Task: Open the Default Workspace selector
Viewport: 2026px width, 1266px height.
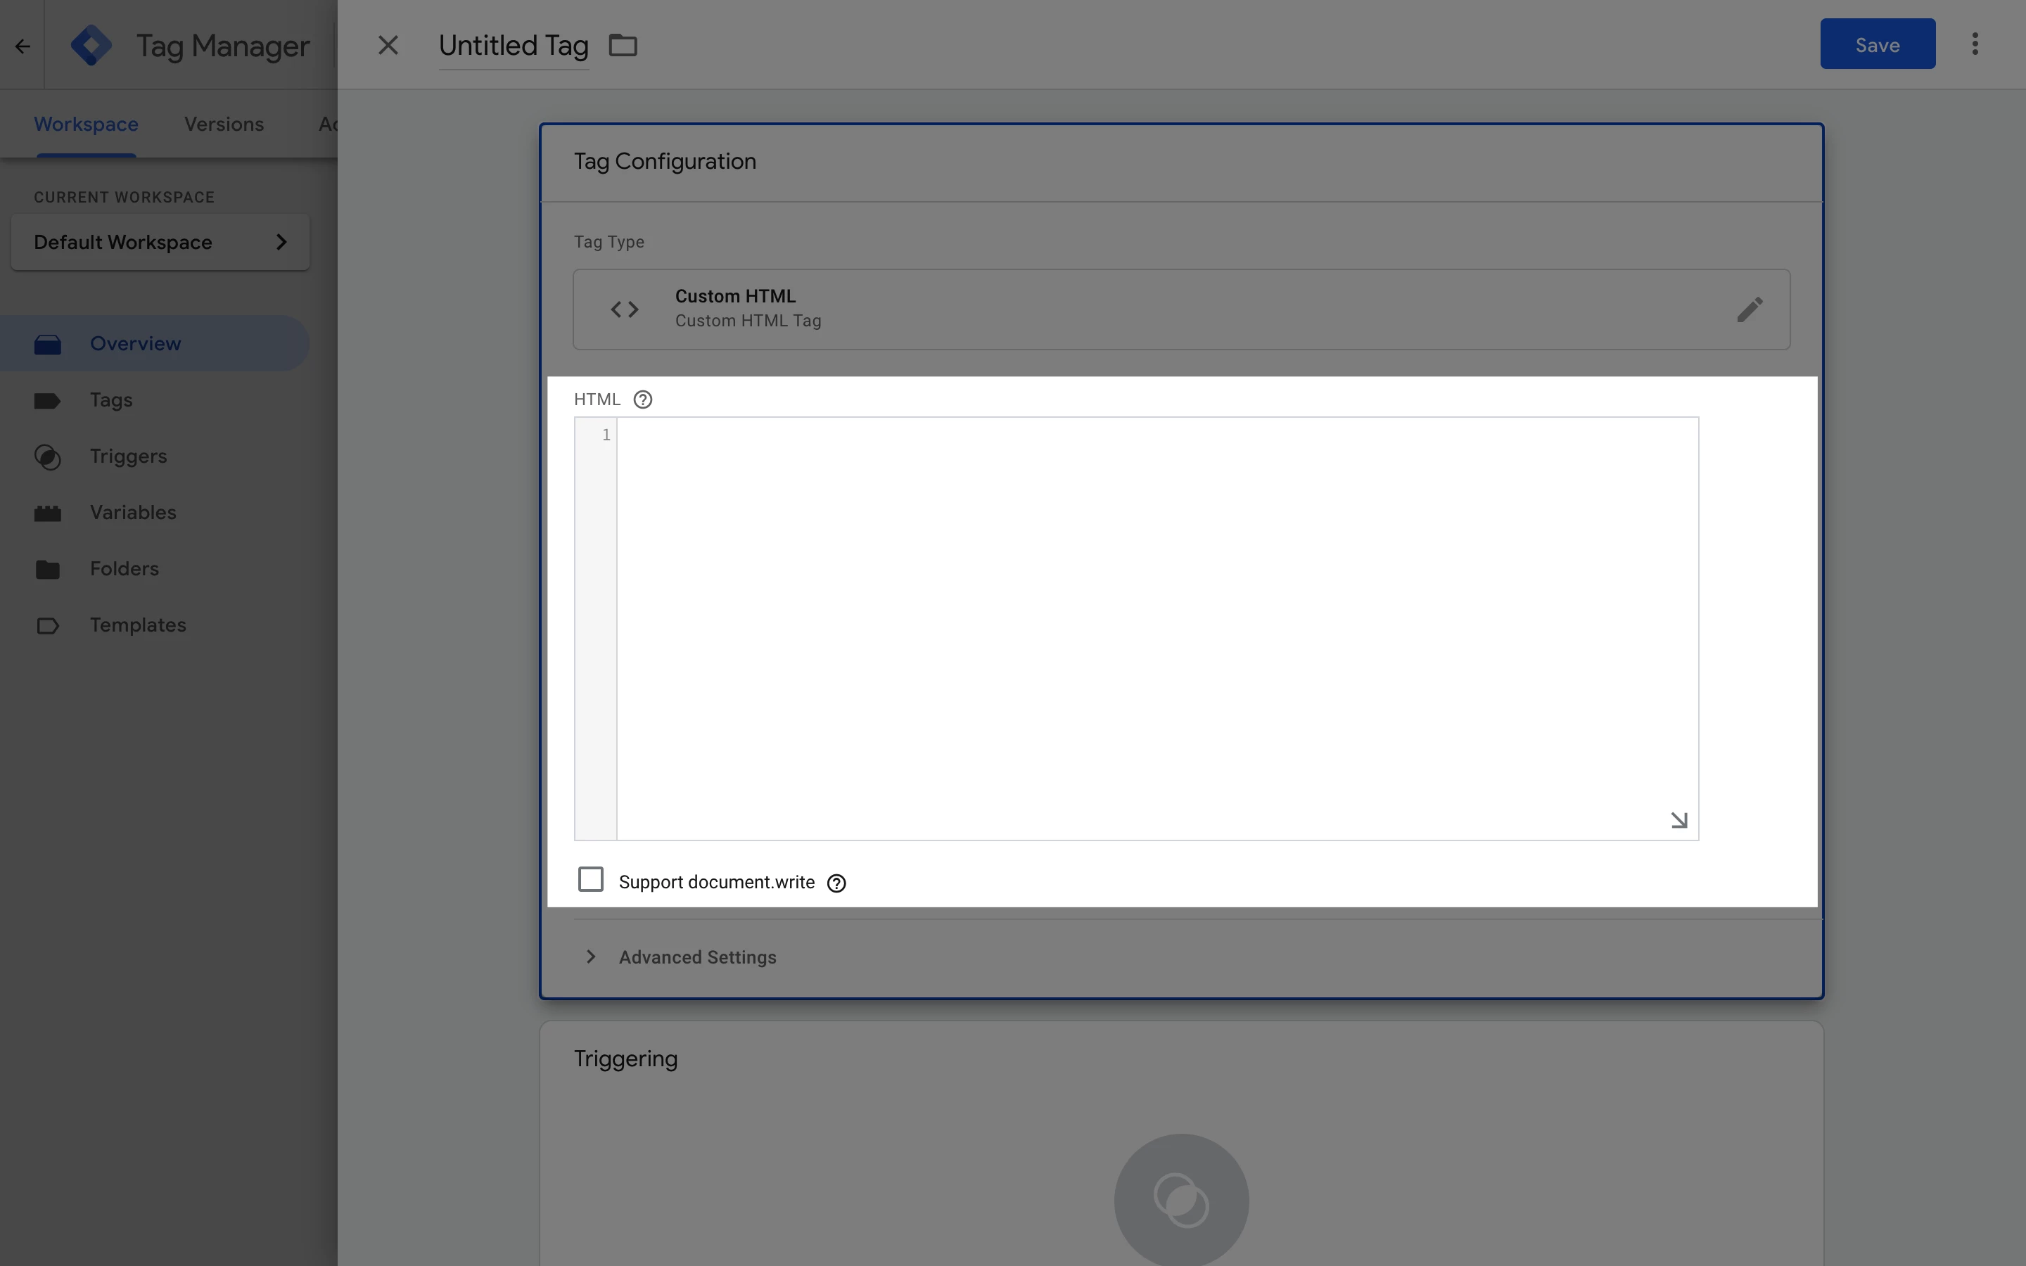Action: point(160,243)
